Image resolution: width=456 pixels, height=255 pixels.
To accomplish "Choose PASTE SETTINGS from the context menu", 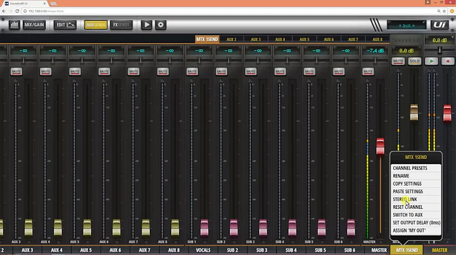I will pyautogui.click(x=416, y=191).
